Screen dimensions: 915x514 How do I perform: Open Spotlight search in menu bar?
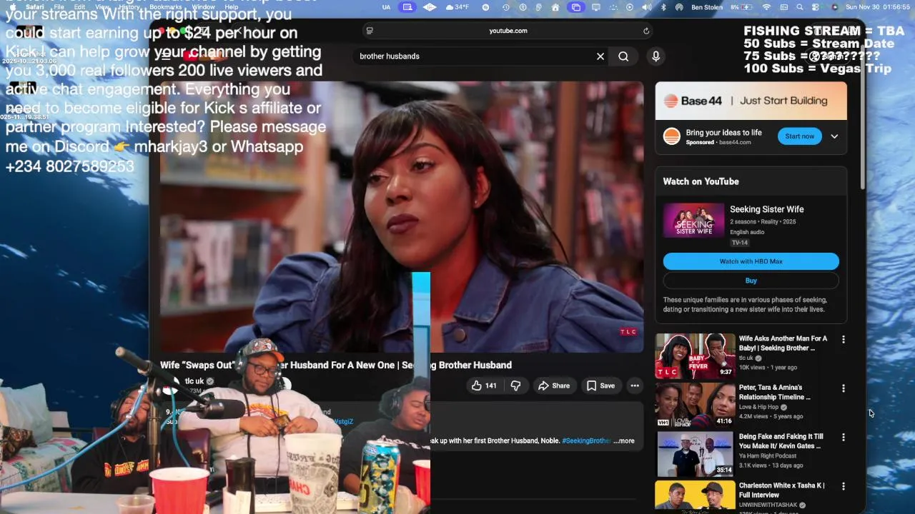(x=800, y=7)
